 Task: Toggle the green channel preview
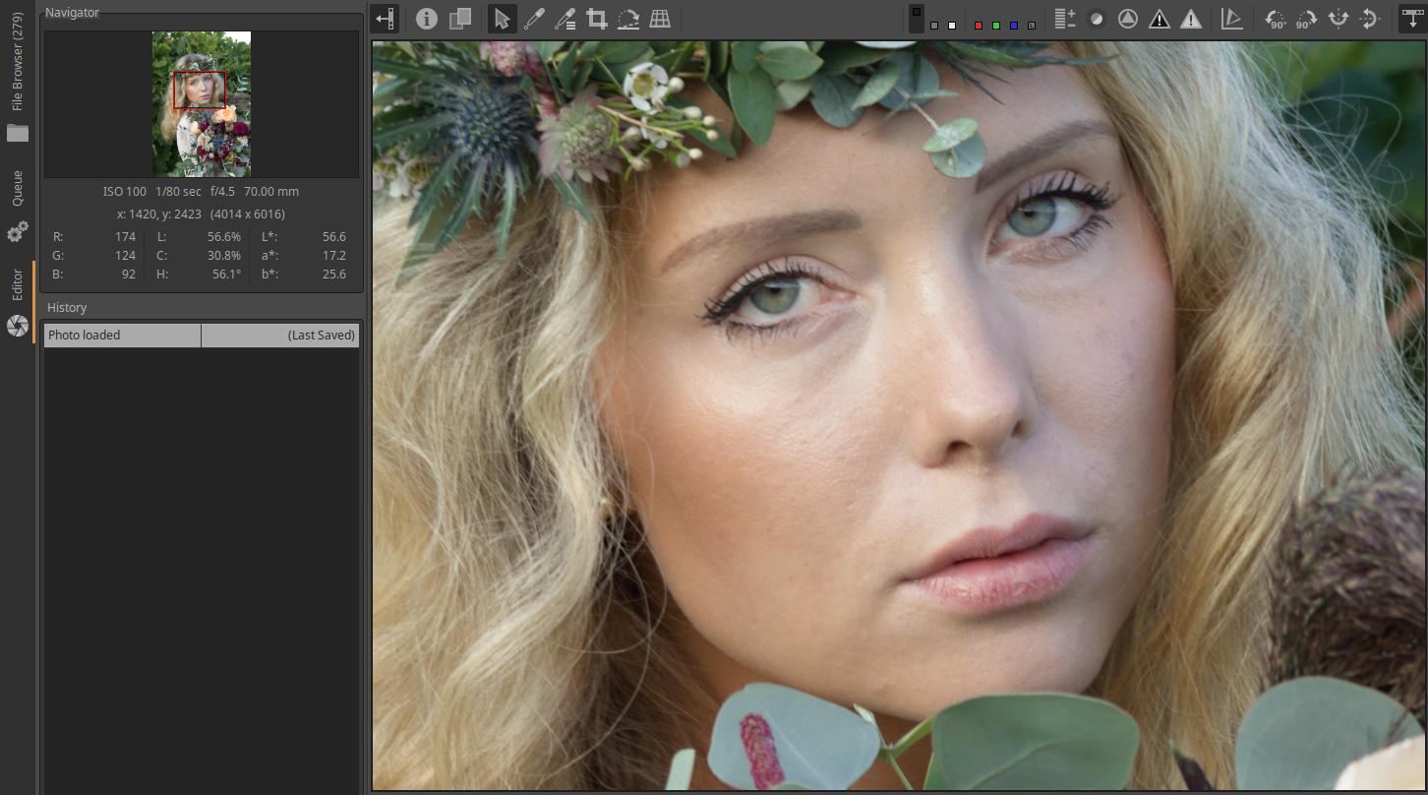coord(995,26)
